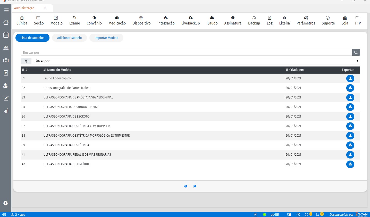This screenshot has width=370, height=217.
Task: Open iLaudo cloud section
Action: (x=212, y=21)
